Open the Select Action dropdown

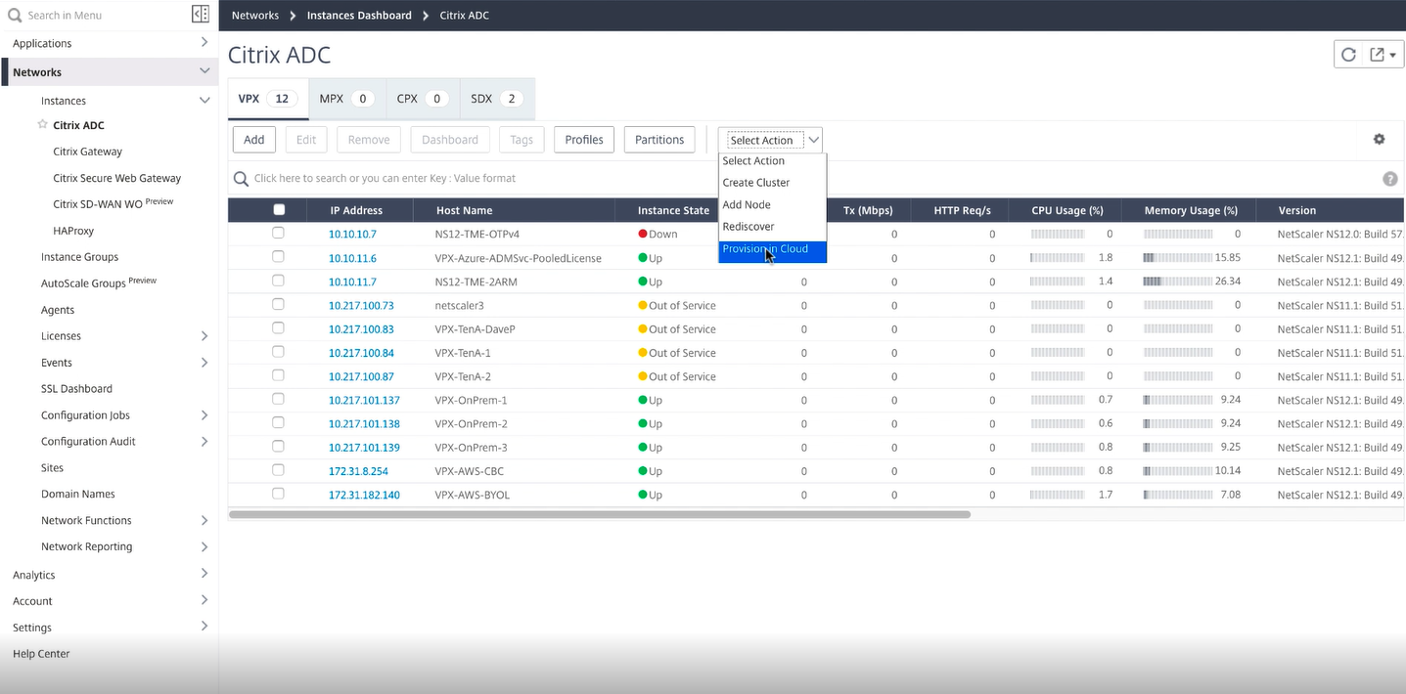[770, 140]
